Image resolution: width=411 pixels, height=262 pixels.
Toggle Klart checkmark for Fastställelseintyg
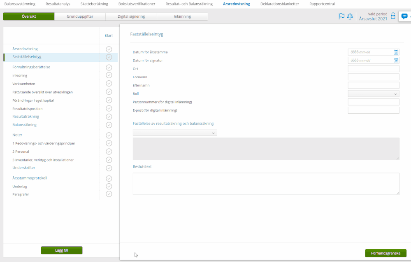pyautogui.click(x=109, y=57)
